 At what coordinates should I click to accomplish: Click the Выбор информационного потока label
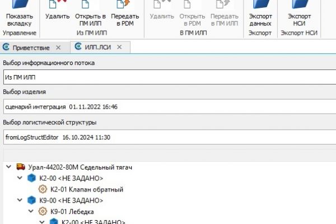pyautogui.click(x=49, y=63)
